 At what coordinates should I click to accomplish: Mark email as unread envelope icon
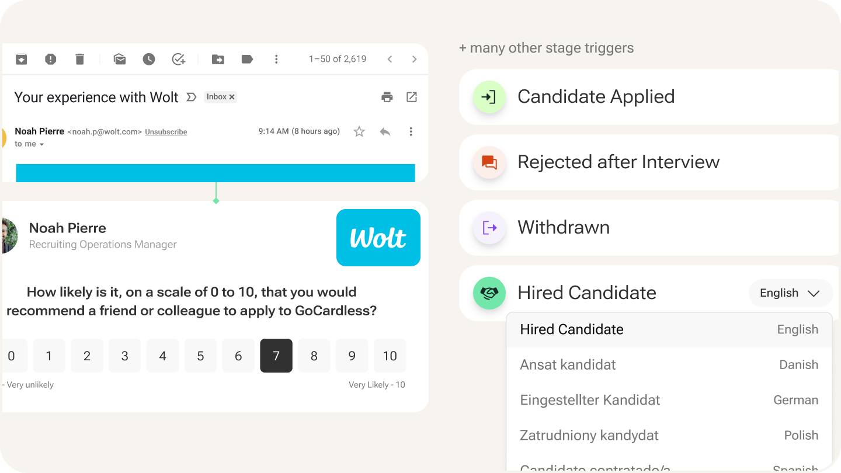click(120, 59)
